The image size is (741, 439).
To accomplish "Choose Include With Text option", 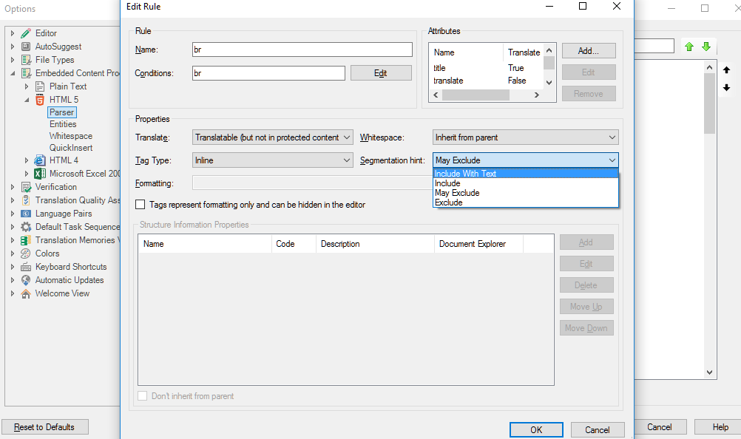I will click(526, 174).
